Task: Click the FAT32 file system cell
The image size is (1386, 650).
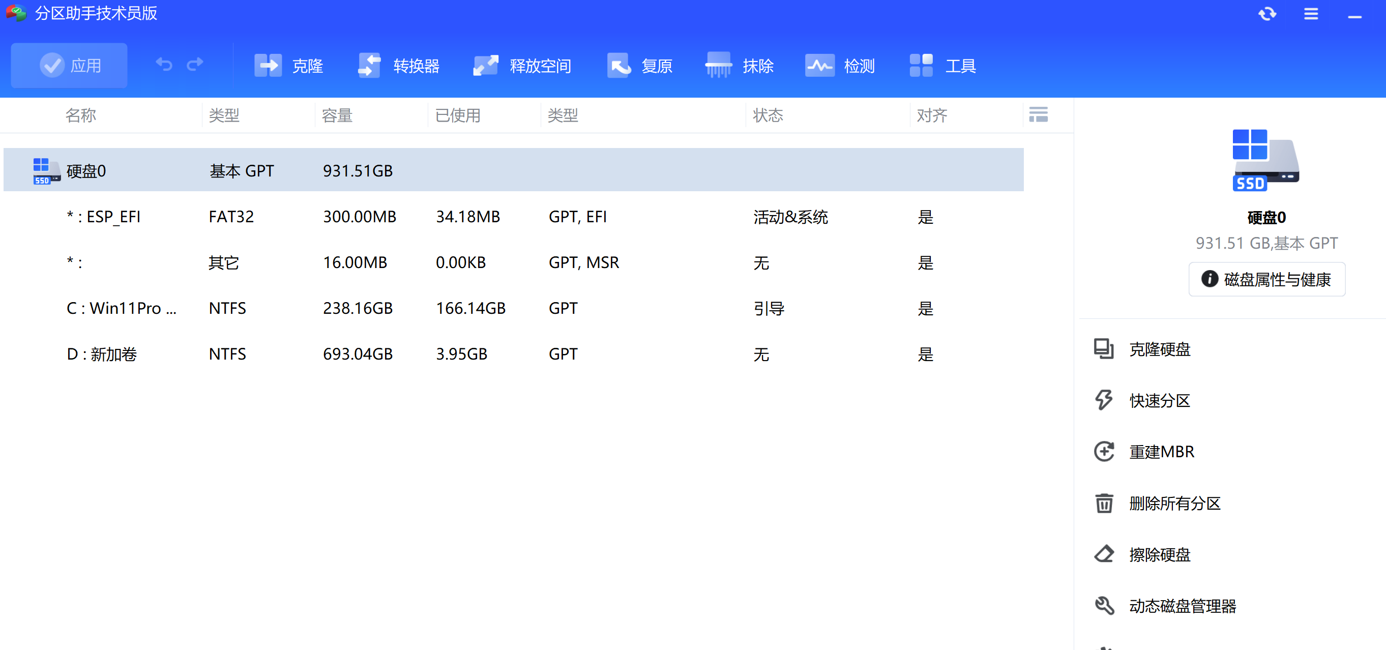Action: (231, 216)
